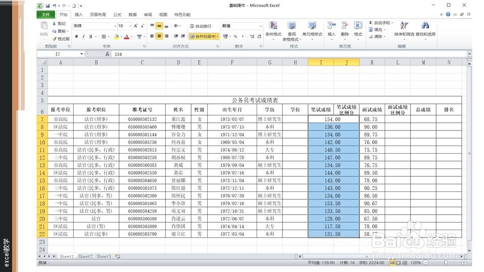Toggle align text left
This screenshot has height=272, width=484.
coord(152,36)
